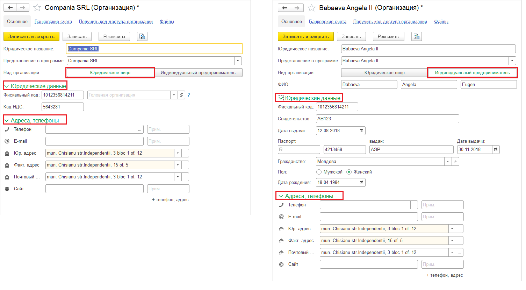Click + телефон, адрес link in Babaeva window

pos(445,275)
